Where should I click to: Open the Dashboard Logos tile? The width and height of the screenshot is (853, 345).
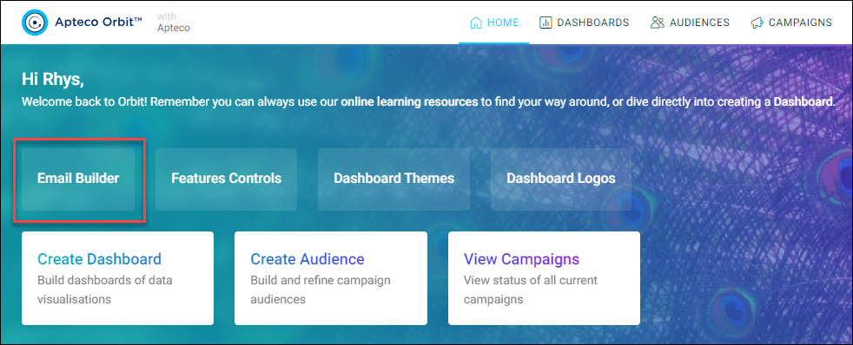point(561,179)
